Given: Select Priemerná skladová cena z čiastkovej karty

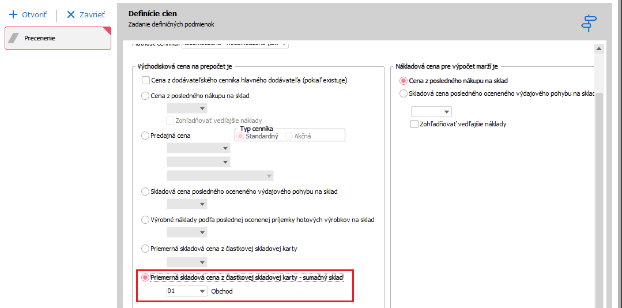Looking at the screenshot, I should (145, 249).
